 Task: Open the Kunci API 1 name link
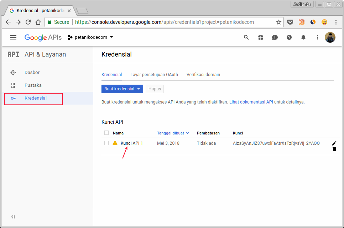click(132, 143)
